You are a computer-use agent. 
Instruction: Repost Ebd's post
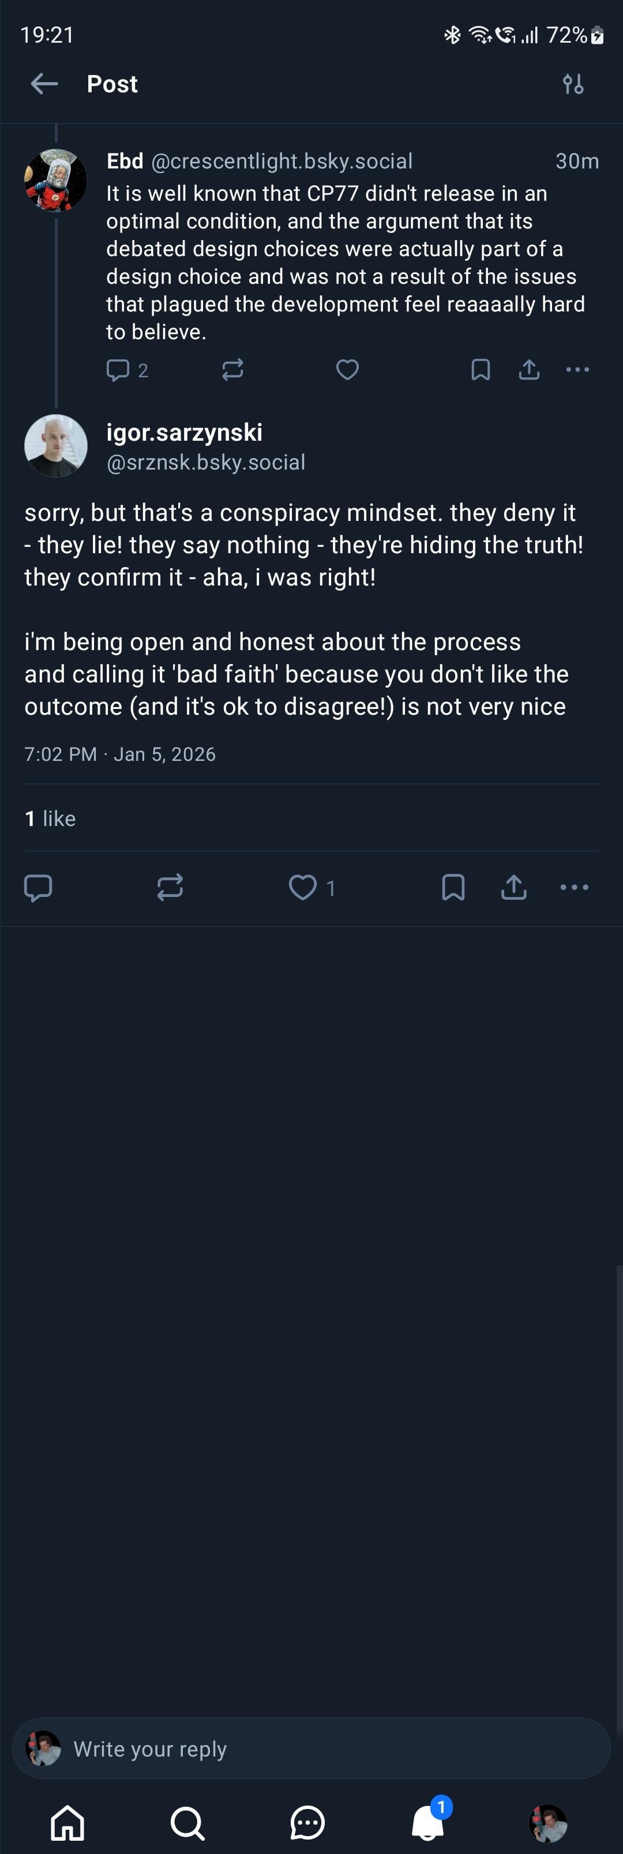tap(232, 370)
